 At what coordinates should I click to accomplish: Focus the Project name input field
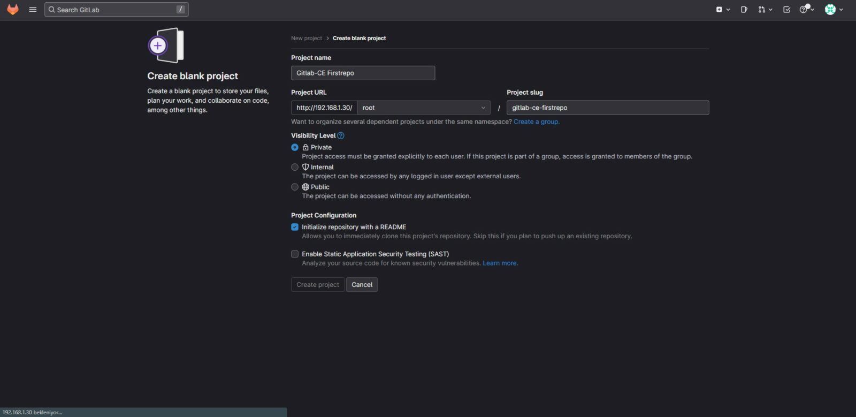363,73
